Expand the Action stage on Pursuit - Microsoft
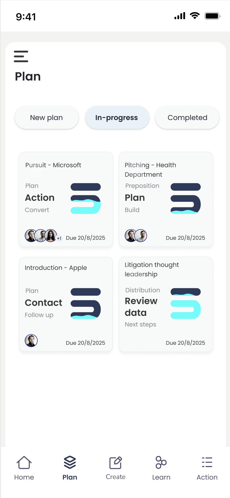The image size is (230, 498). [x=40, y=198]
